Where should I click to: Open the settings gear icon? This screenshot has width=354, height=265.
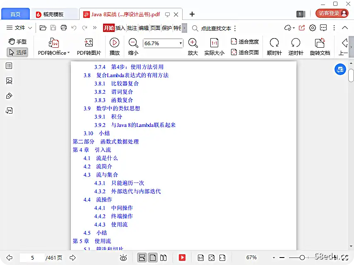313,28
